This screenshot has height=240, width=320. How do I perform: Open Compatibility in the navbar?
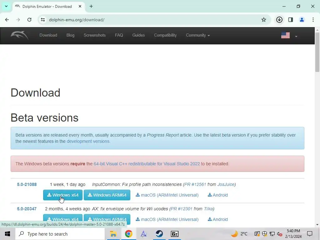165,35
